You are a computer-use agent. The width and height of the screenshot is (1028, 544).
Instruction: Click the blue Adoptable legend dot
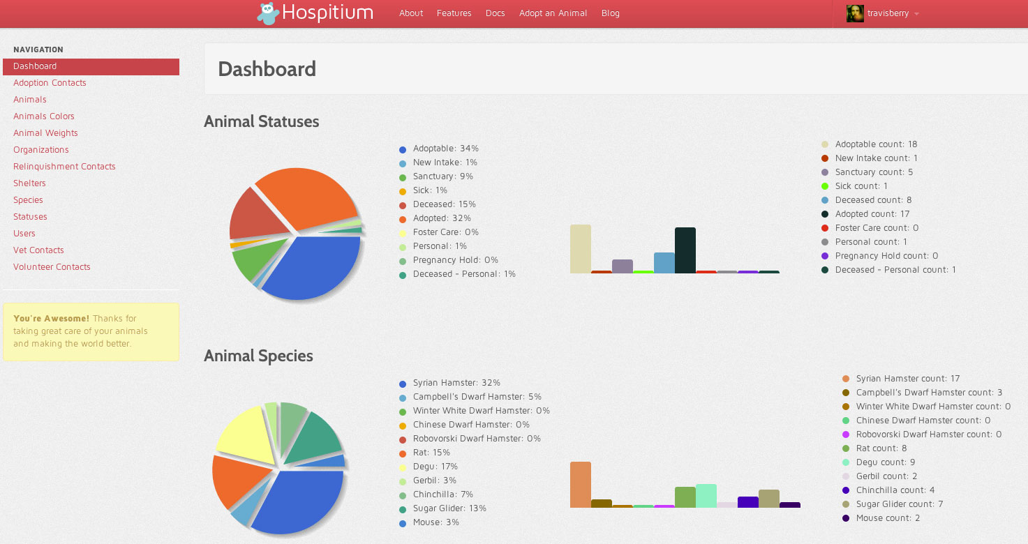[403, 149]
